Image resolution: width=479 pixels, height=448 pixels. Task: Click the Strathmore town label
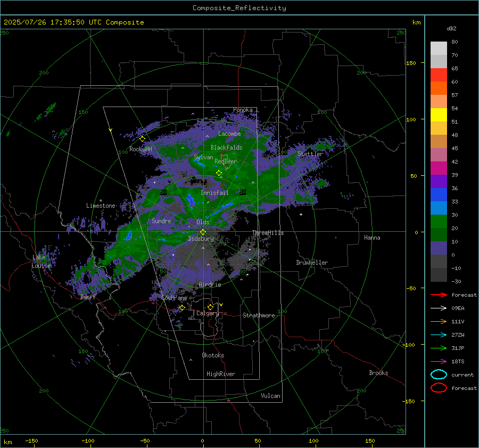pyautogui.click(x=259, y=315)
